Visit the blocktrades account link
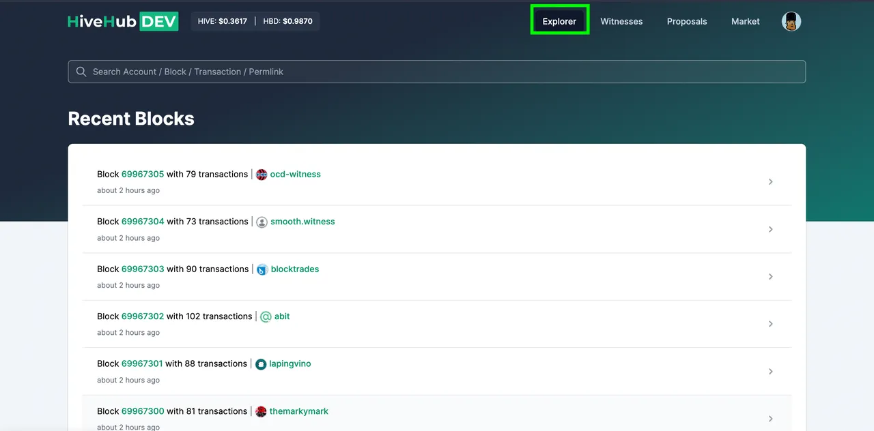 (x=295, y=269)
